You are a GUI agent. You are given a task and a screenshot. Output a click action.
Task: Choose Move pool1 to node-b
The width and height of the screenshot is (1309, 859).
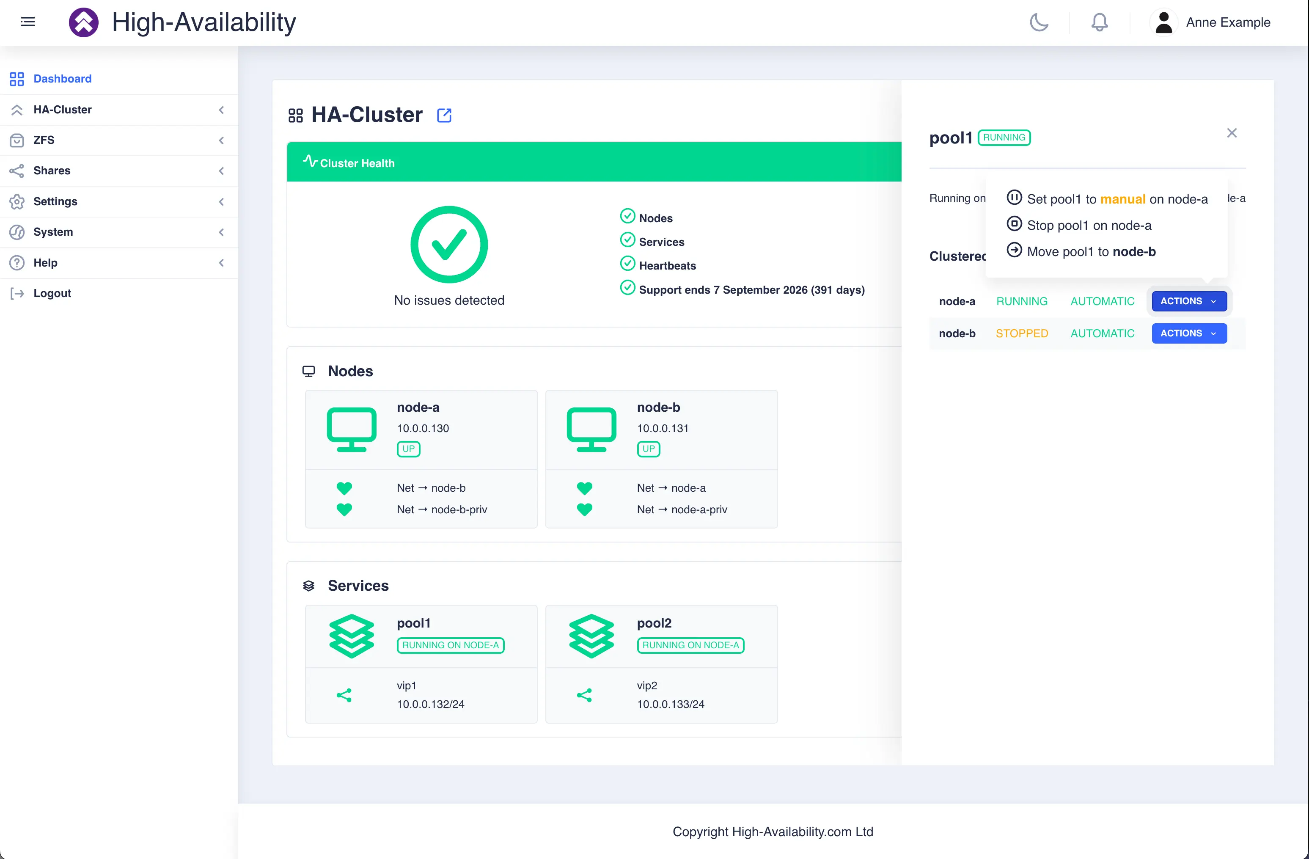click(x=1091, y=251)
